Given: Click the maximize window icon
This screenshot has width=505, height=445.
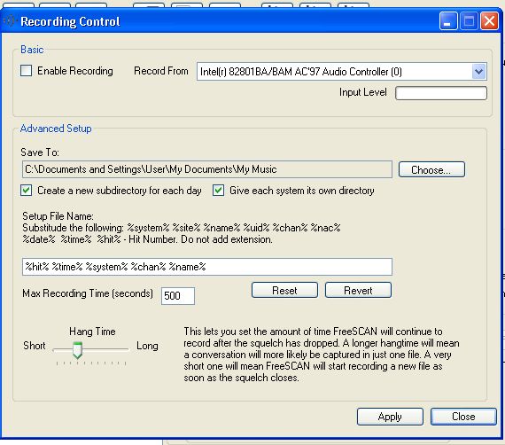Looking at the screenshot, I should [x=469, y=21].
